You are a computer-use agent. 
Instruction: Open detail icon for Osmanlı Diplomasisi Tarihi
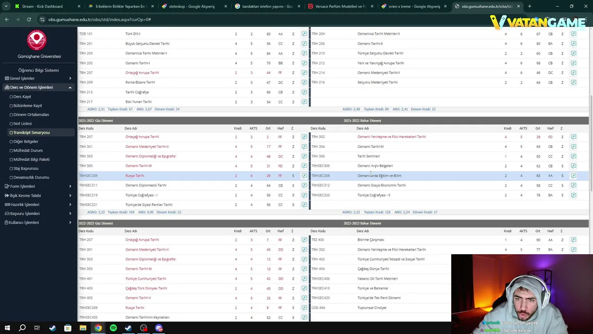pos(304,186)
